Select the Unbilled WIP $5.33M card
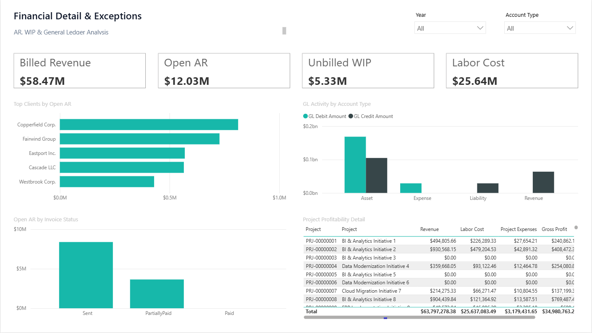The image size is (592, 333). (368, 71)
